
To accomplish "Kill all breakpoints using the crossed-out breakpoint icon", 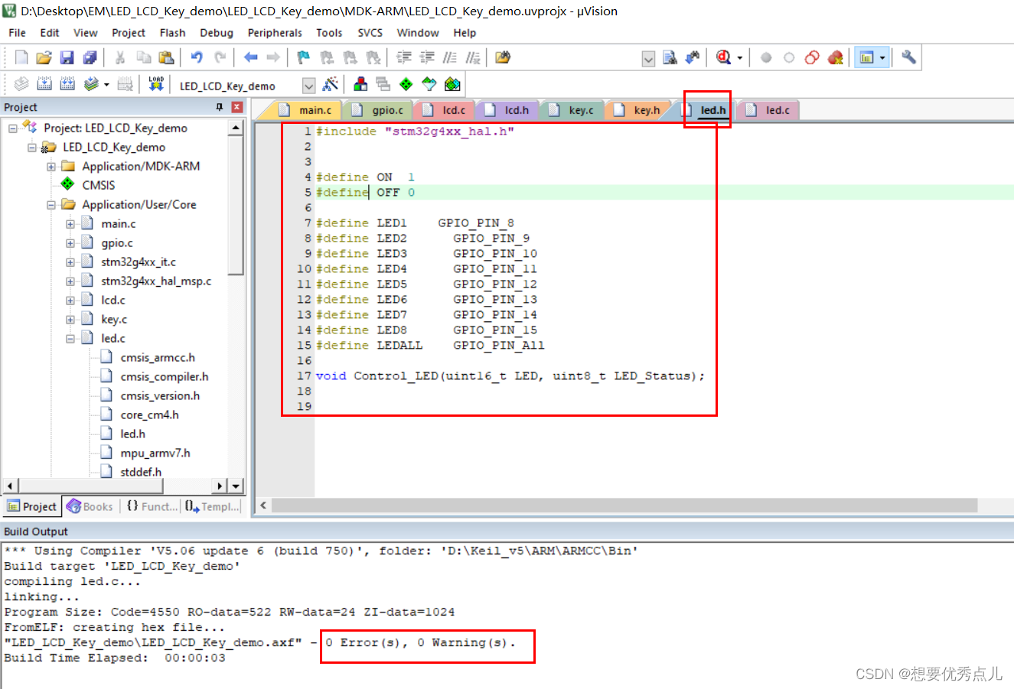I will [836, 57].
